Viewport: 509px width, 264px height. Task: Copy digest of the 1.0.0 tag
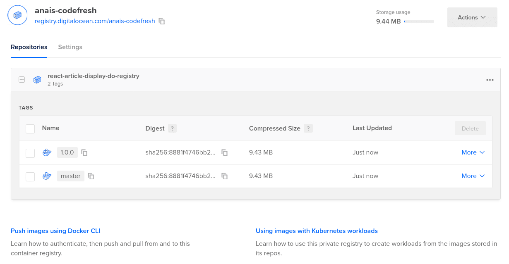(x=225, y=152)
